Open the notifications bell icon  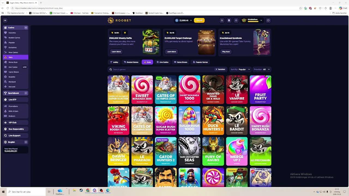click(236, 20)
